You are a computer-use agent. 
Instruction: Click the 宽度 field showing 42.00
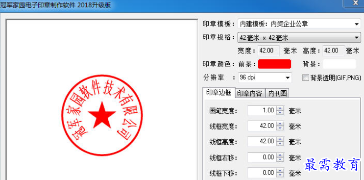click(x=268, y=51)
